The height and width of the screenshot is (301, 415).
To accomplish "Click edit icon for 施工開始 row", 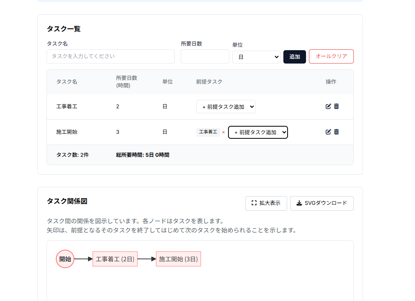I will click(x=328, y=132).
